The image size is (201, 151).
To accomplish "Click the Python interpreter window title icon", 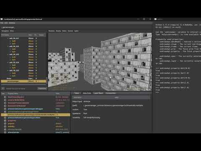I will tap(155, 19).
